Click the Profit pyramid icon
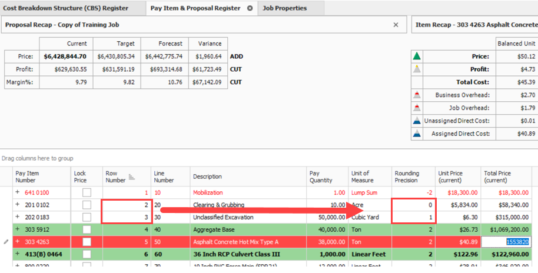The width and height of the screenshot is (538, 273). pos(417,69)
